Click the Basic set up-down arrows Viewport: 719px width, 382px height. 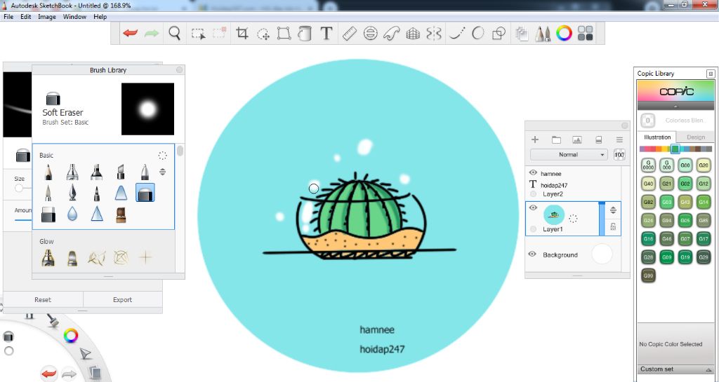162,172
